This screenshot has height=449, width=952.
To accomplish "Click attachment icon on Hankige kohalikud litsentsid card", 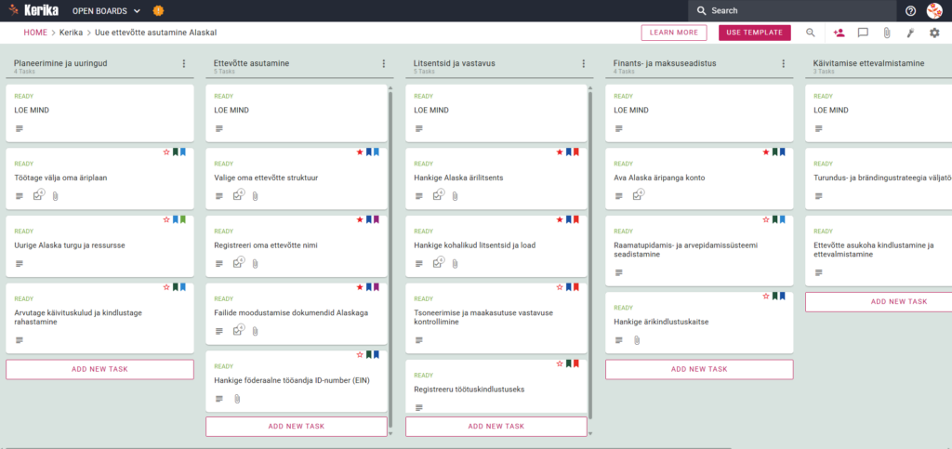I will click(455, 263).
